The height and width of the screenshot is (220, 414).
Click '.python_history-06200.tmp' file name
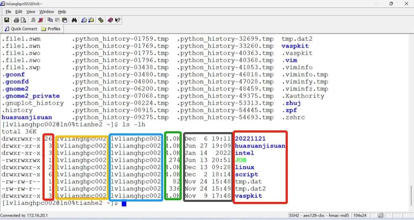coord(120,89)
